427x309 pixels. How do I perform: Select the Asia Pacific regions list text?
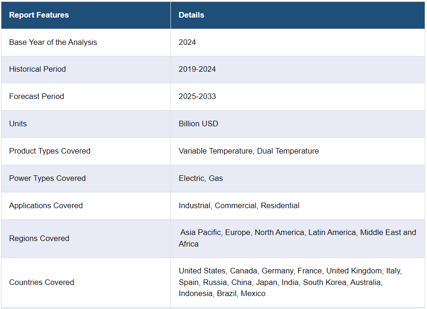pyautogui.click(x=297, y=238)
